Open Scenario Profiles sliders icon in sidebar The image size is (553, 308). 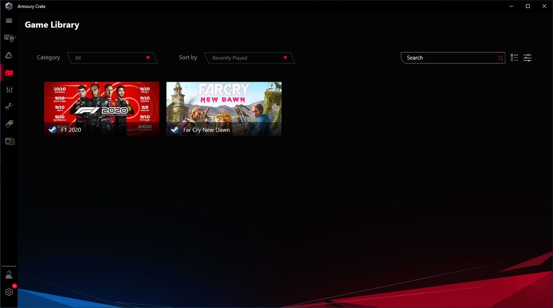click(9, 90)
